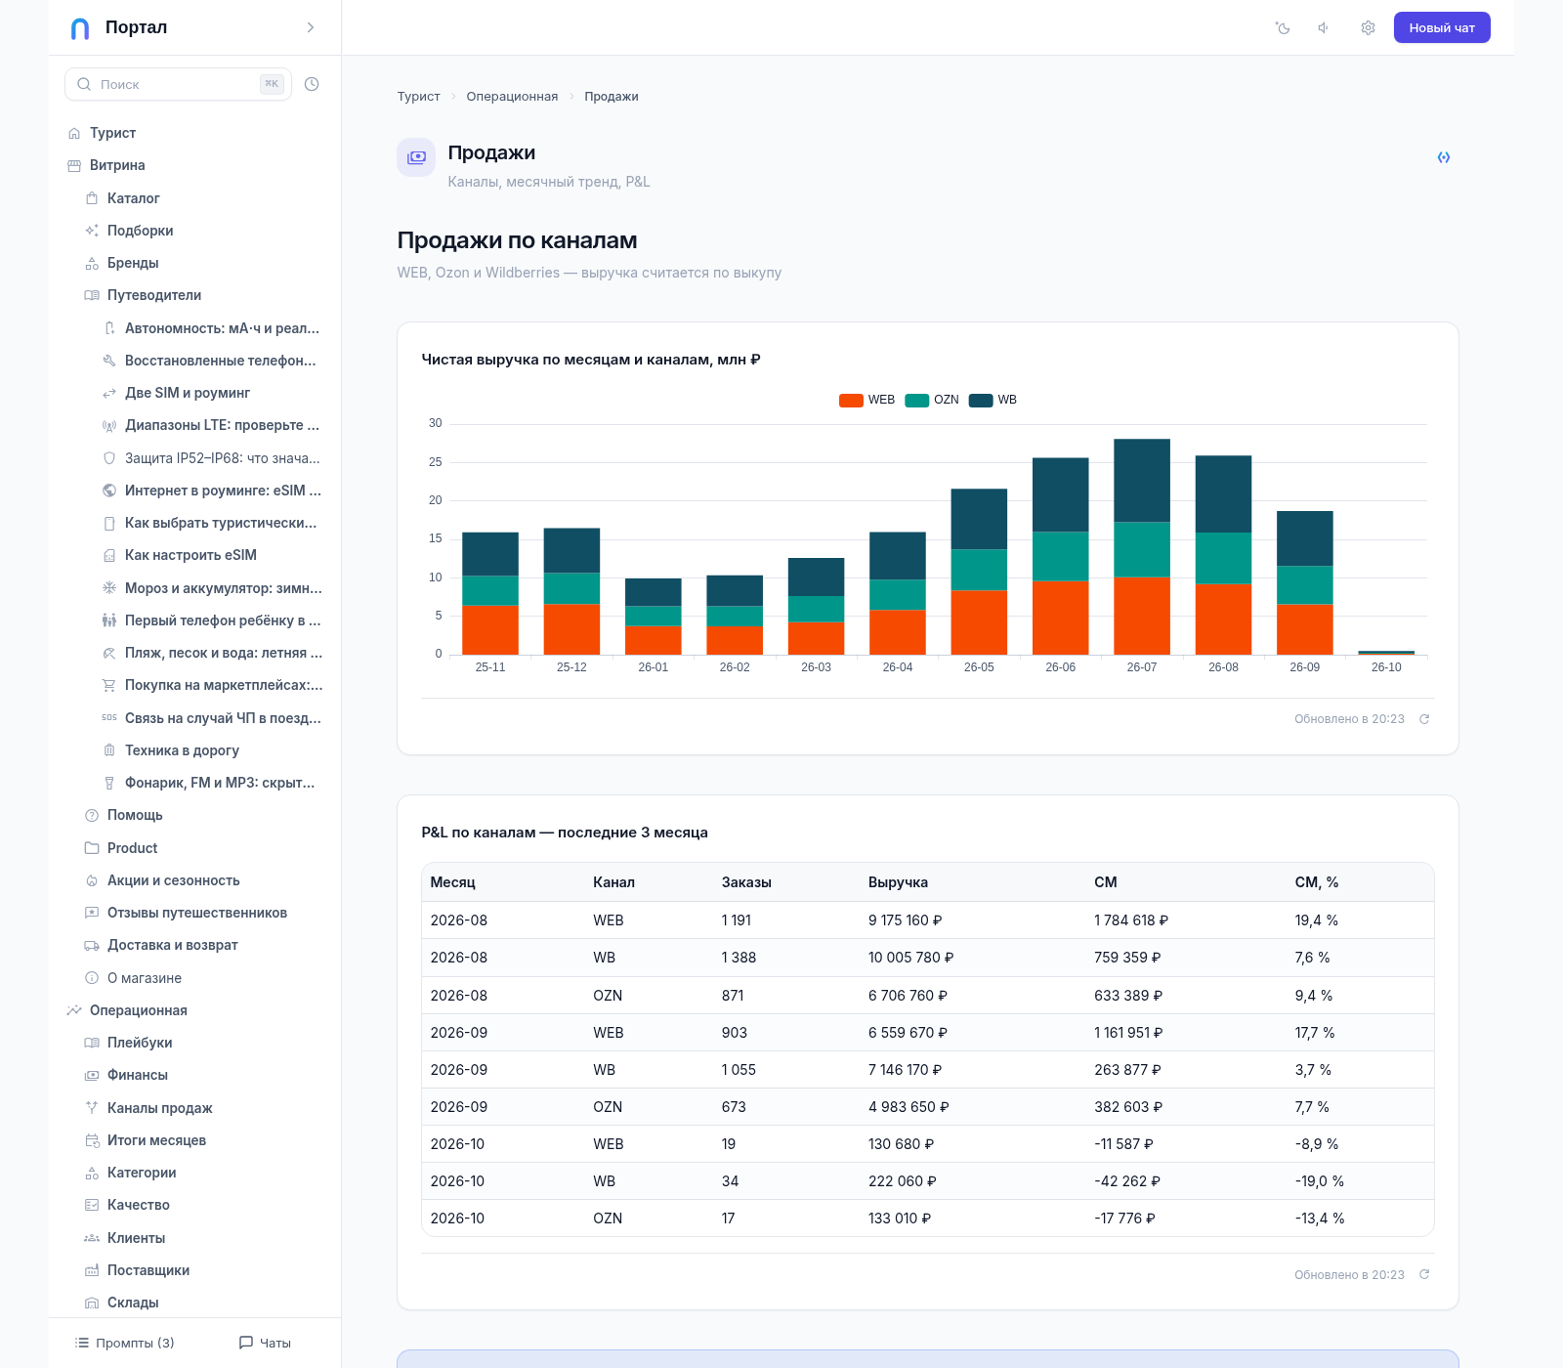This screenshot has height=1368, width=1563.
Task: Click the Помощь question icon
Action: (92, 815)
